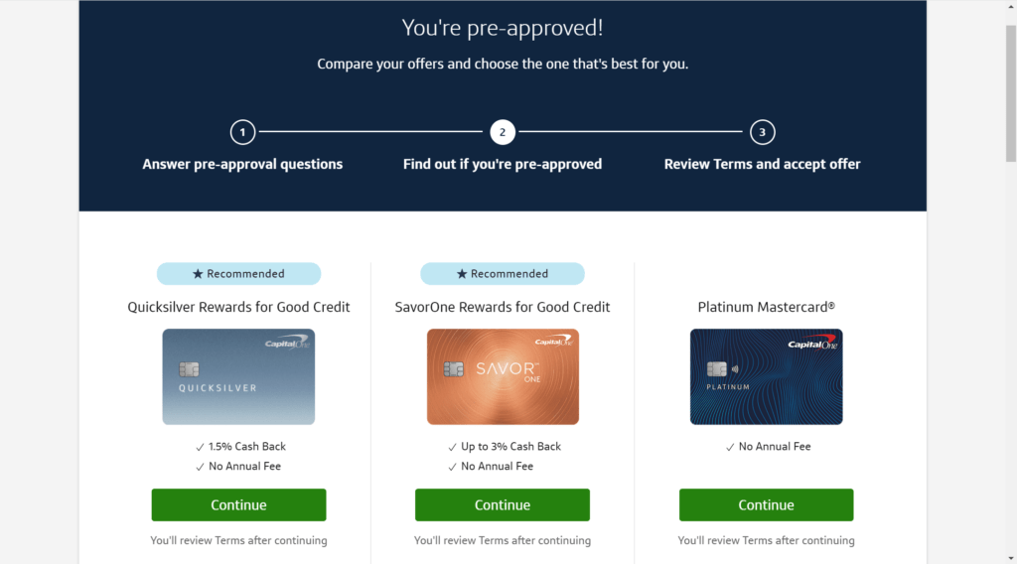Select the Quicksilver card image
1017x564 pixels.
(x=238, y=376)
